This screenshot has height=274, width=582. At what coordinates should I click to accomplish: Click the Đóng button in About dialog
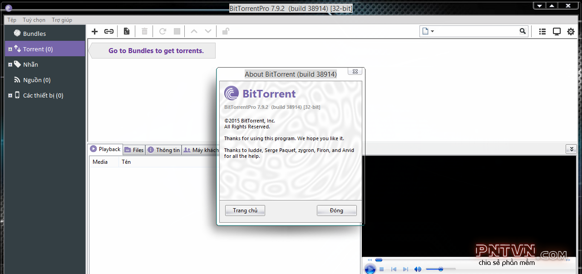pyautogui.click(x=337, y=210)
